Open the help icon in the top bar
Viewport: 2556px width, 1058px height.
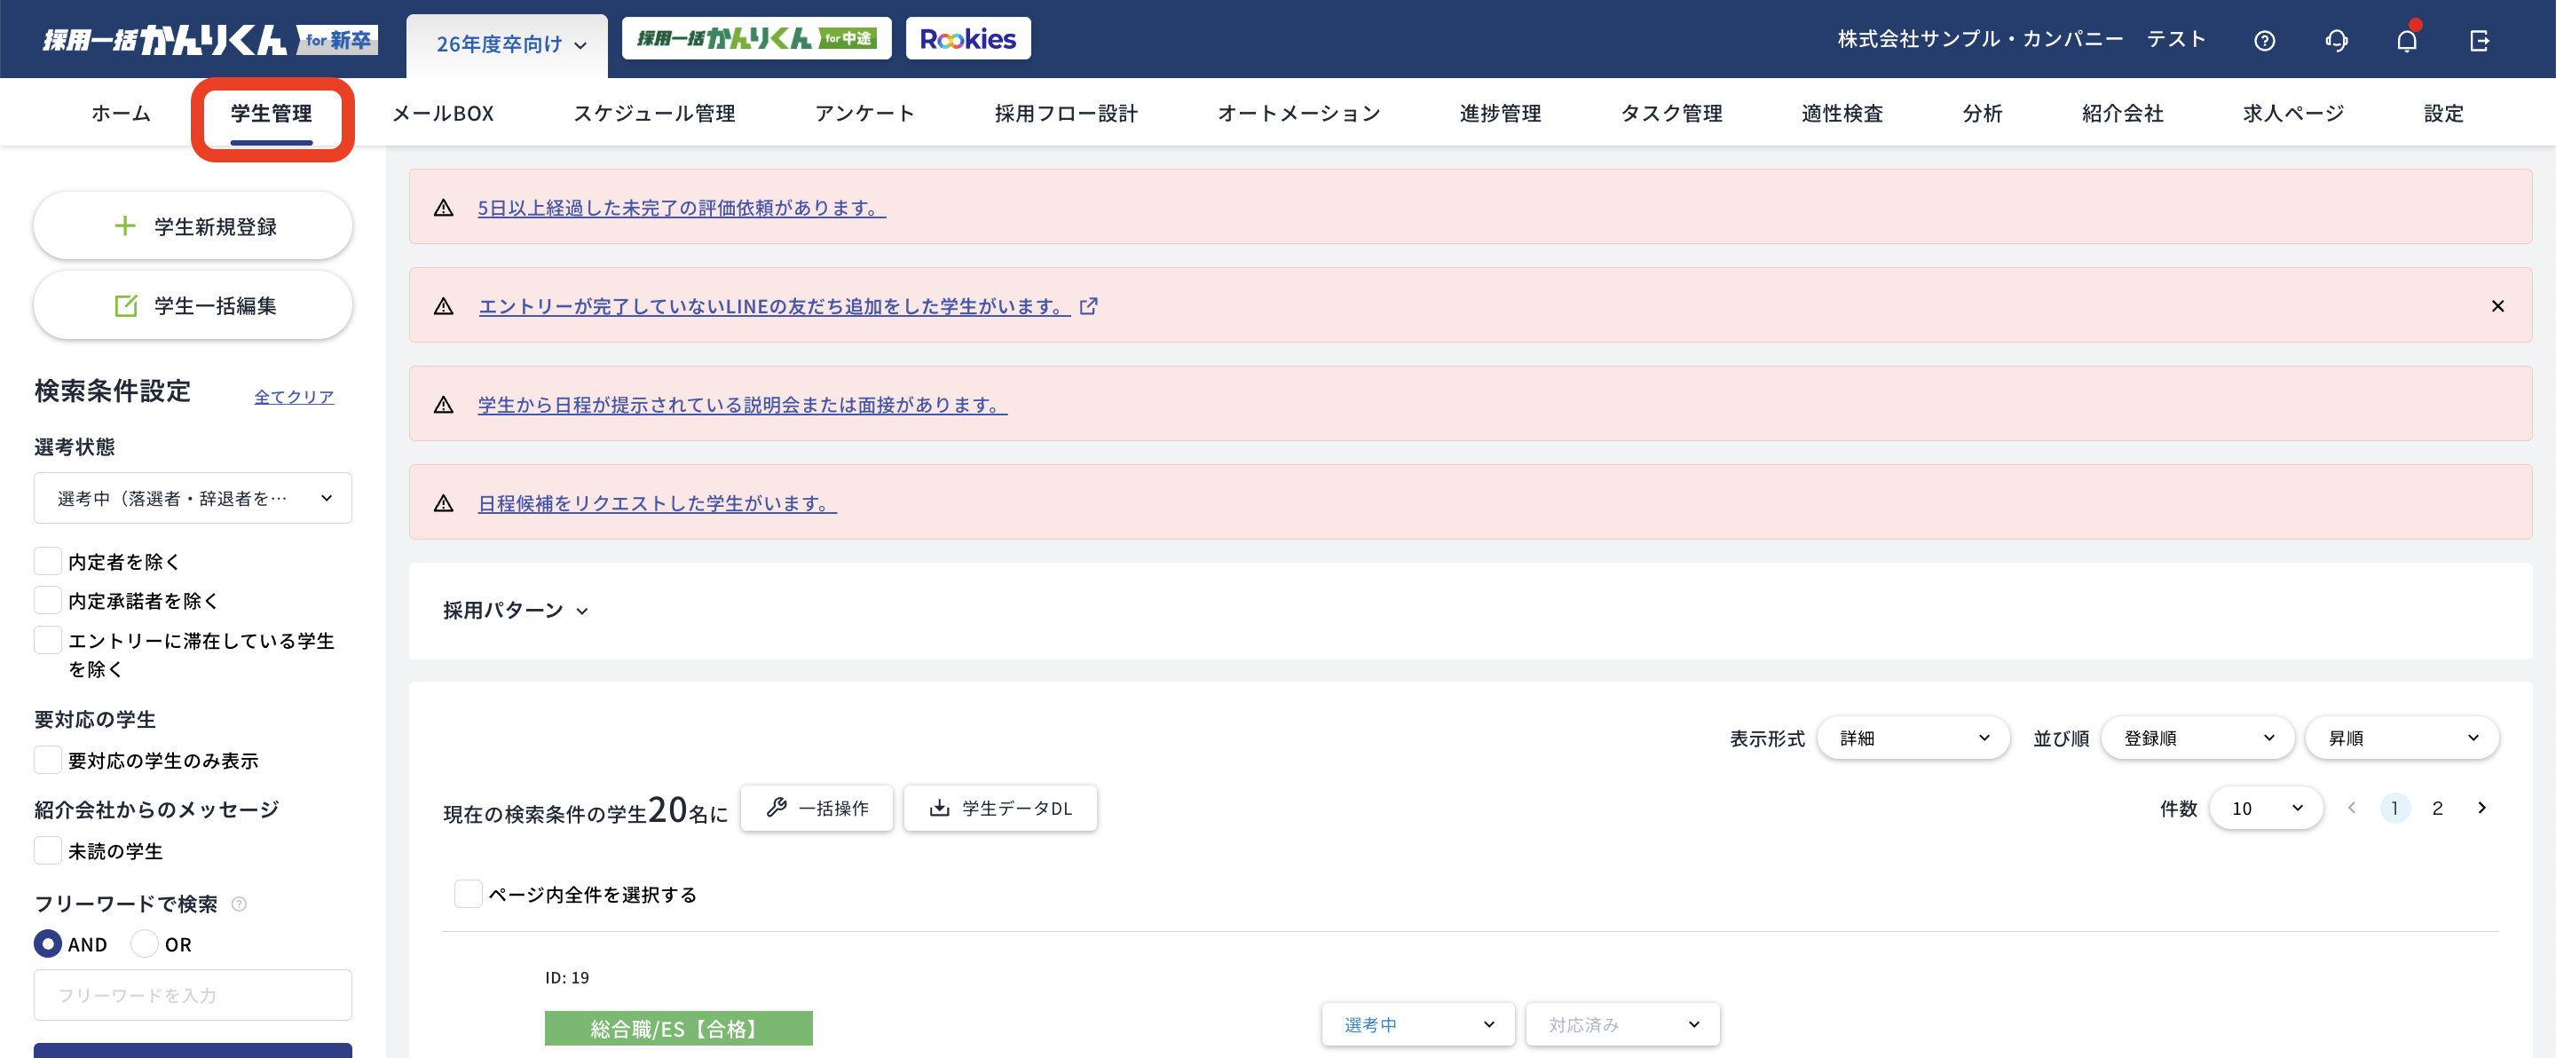point(2265,40)
